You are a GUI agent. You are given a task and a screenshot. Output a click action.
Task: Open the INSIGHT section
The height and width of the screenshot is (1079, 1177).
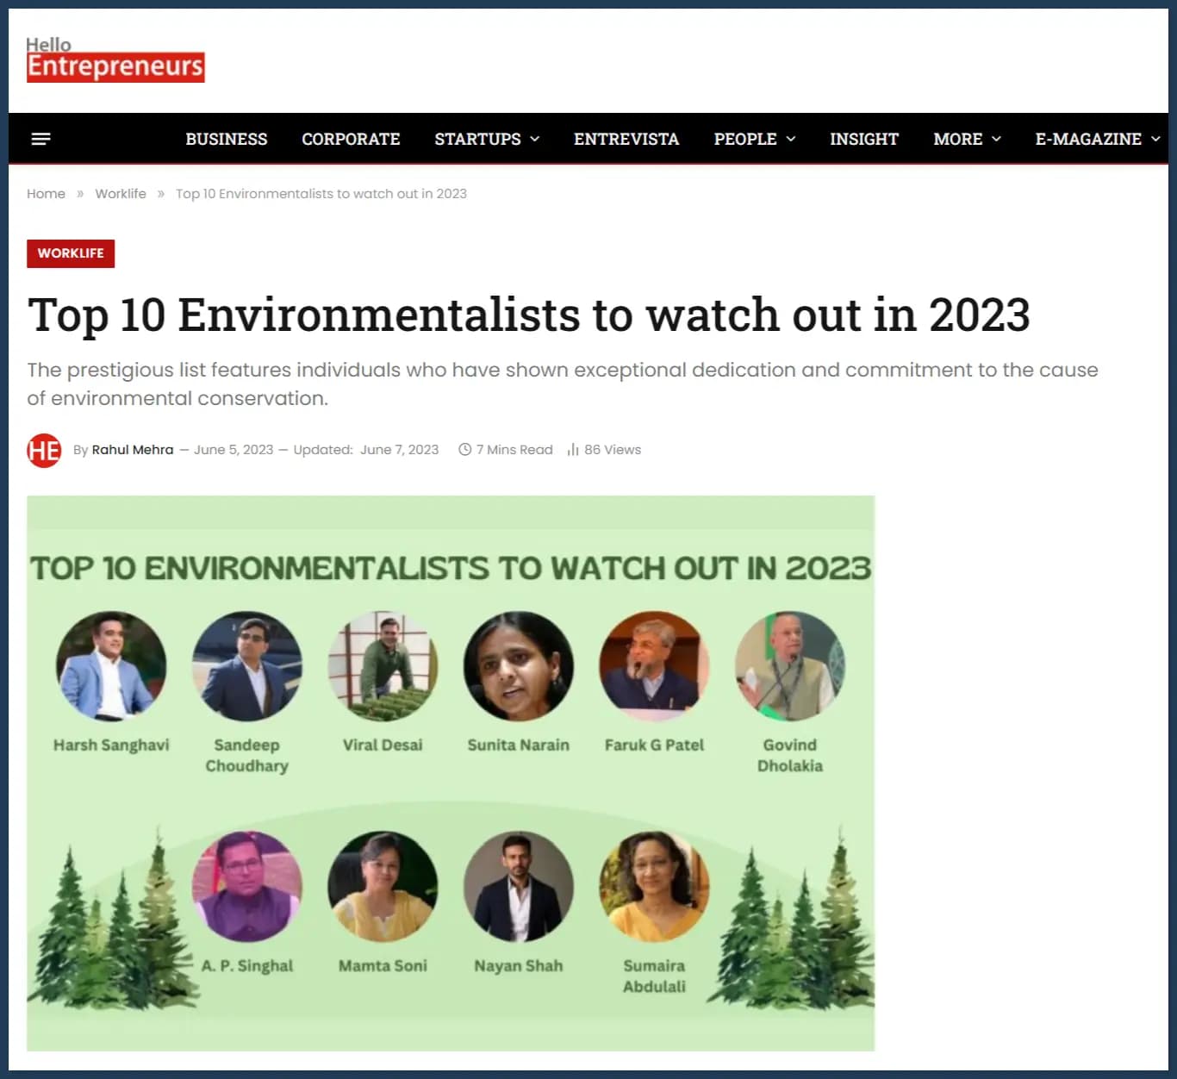click(864, 138)
